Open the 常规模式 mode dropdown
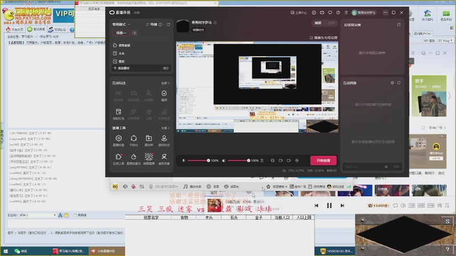This screenshot has width=456, height=256. (x=121, y=24)
